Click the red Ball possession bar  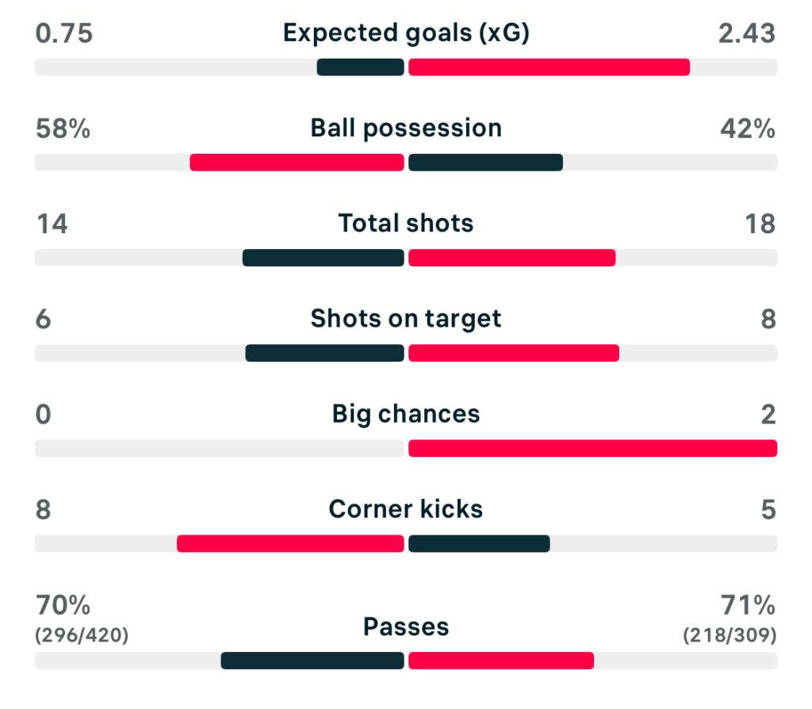[297, 163]
